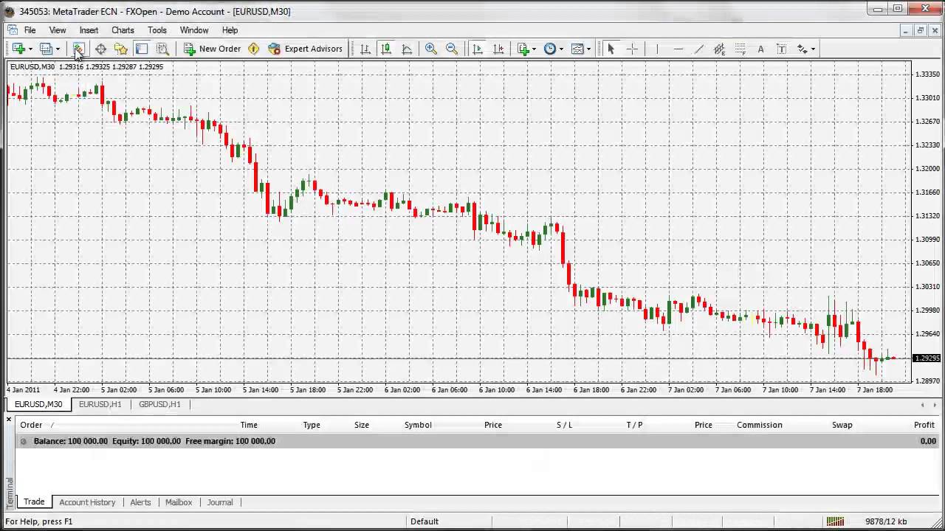This screenshot has height=531, width=945.
Task: Open the Charts menu
Action: [x=123, y=30]
